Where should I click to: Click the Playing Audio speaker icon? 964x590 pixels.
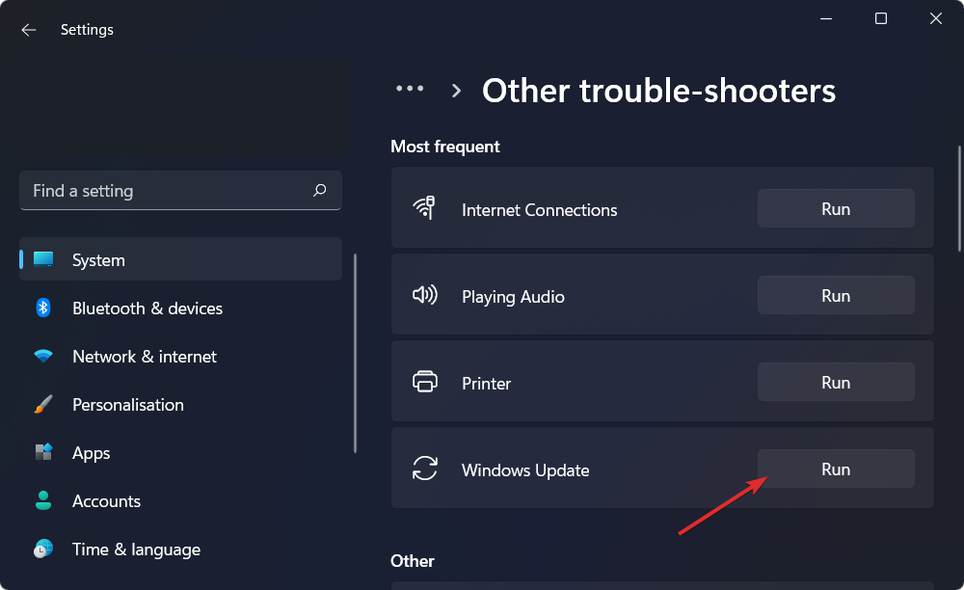tap(424, 295)
